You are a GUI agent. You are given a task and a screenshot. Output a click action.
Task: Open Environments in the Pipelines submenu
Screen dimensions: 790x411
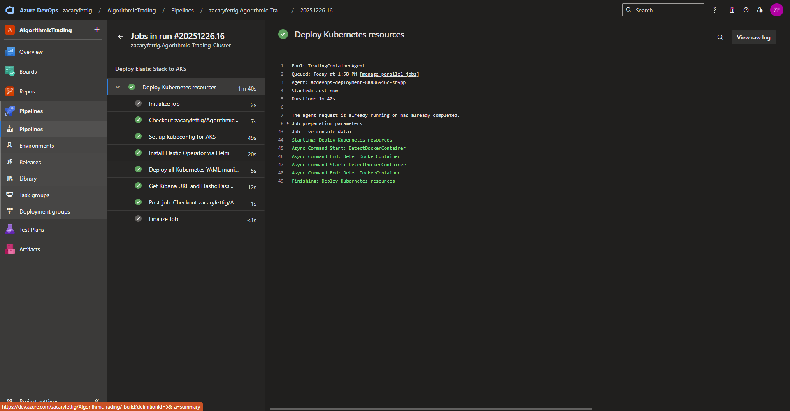click(37, 146)
